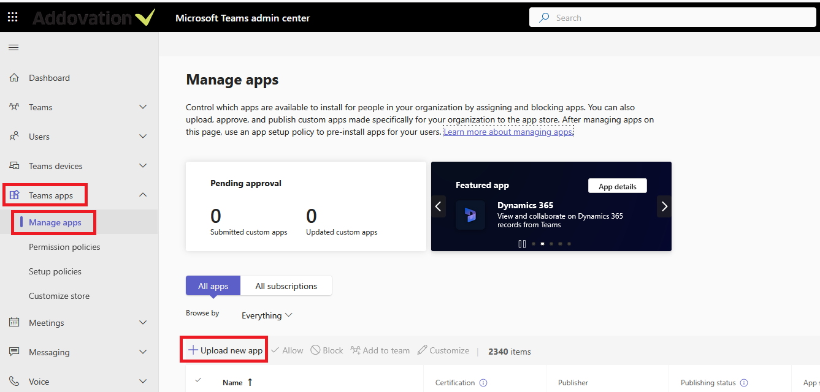
Task: Switch to the All subscriptions tab
Action: 286,286
